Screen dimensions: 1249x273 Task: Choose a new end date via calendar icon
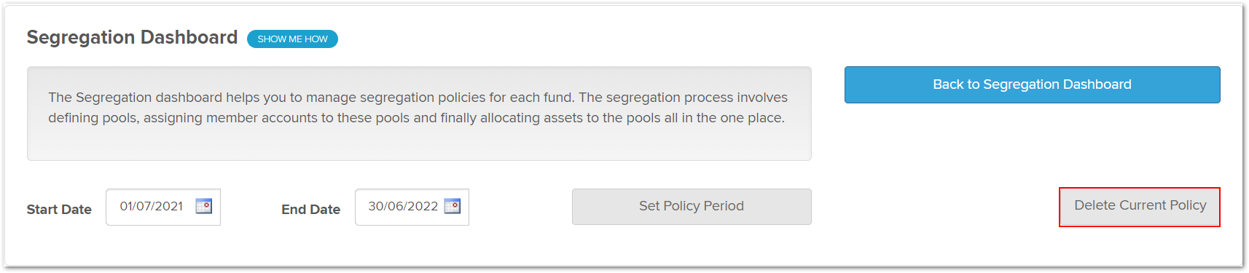pyautogui.click(x=453, y=206)
